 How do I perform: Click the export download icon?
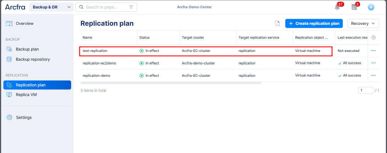(x=277, y=23)
